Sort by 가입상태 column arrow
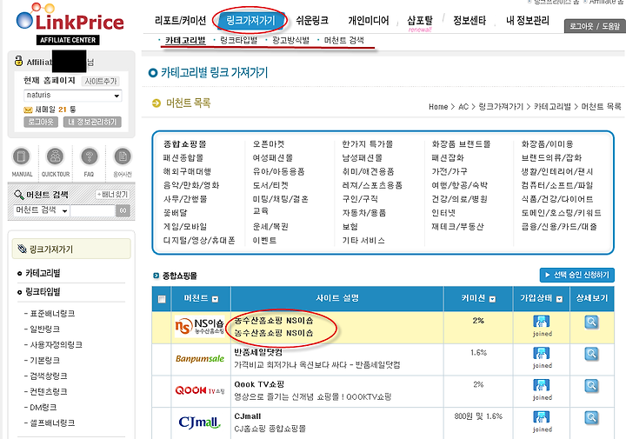Viewport: 626px width, 439px height. (x=559, y=299)
